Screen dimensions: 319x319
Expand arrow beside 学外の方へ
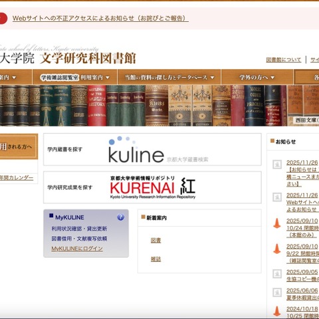click(x=272, y=78)
